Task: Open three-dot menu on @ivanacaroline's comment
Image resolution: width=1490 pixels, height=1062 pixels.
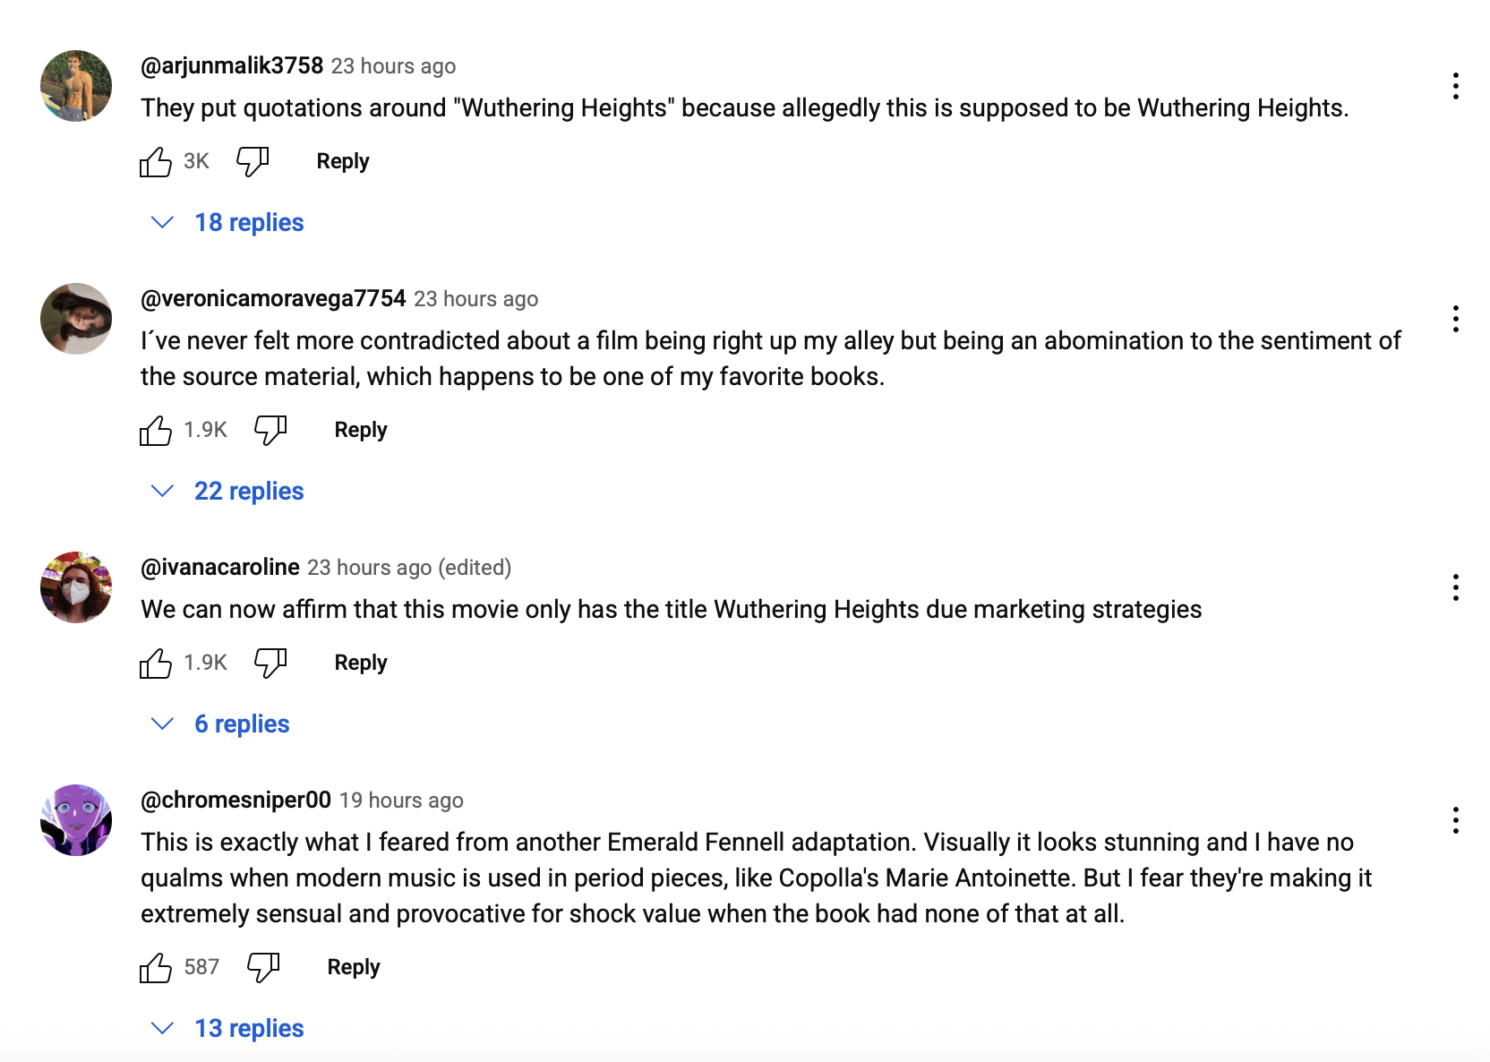Action: [x=1456, y=587]
